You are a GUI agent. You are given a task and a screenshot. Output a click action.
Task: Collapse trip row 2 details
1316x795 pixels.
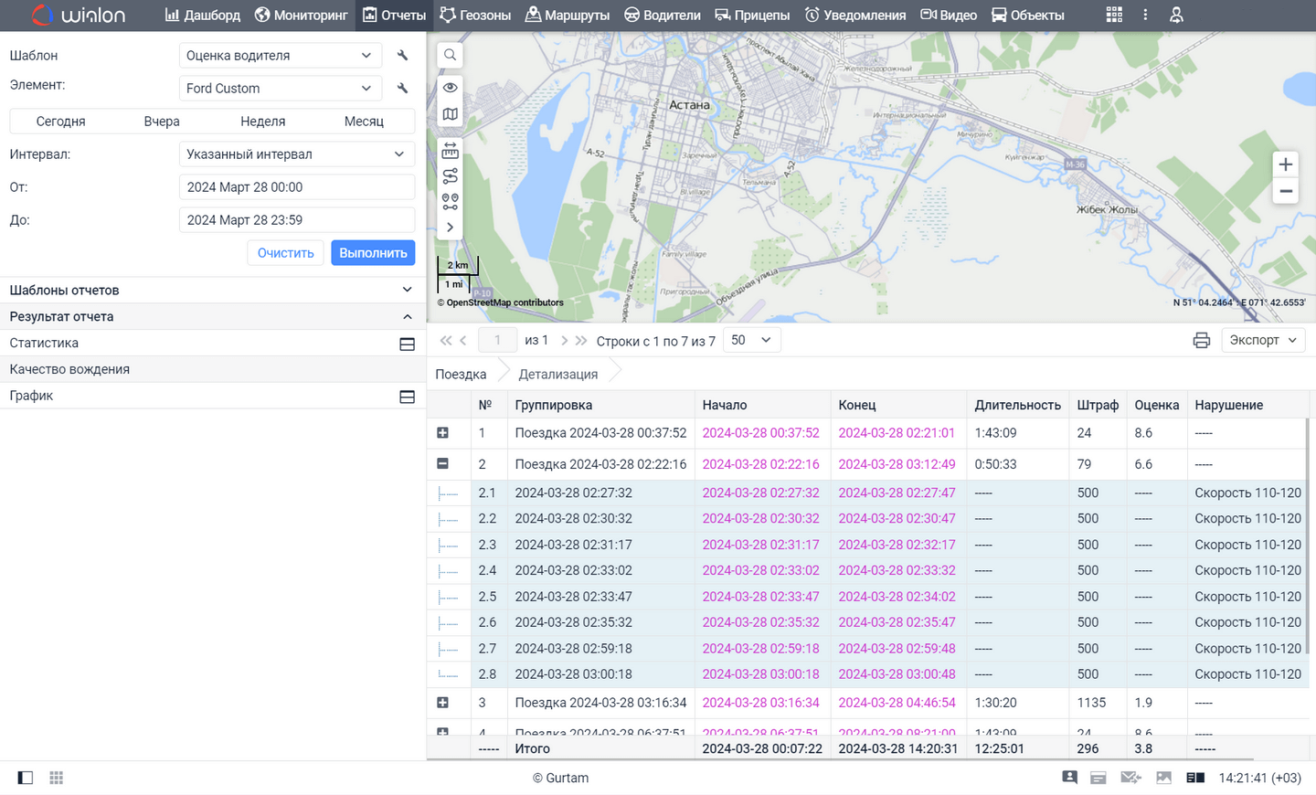click(442, 464)
